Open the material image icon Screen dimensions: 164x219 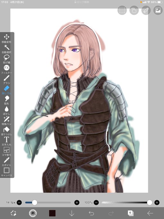tap(158, 10)
